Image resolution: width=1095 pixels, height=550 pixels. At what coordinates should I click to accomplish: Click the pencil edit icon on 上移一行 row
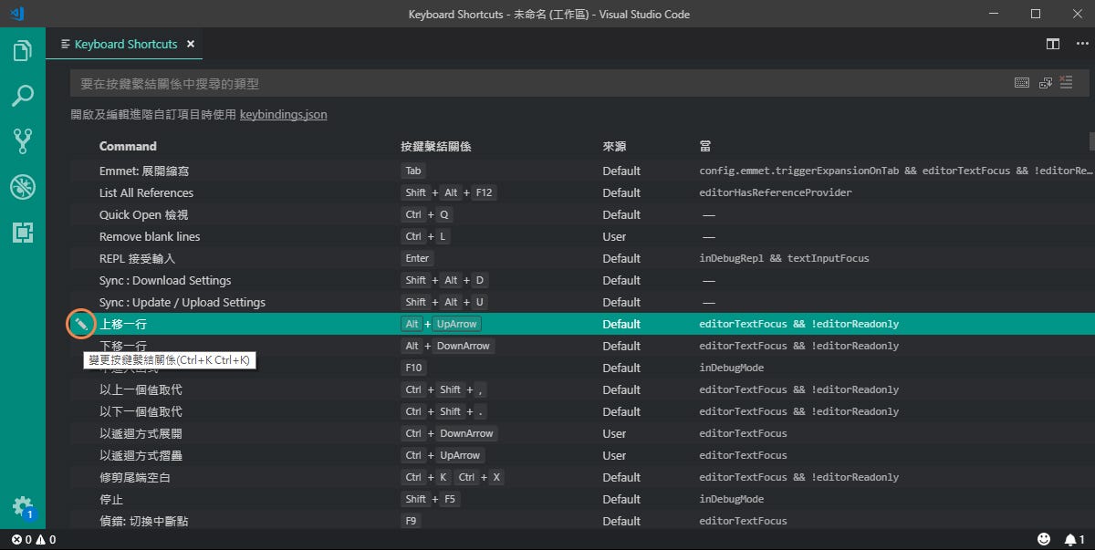click(80, 324)
